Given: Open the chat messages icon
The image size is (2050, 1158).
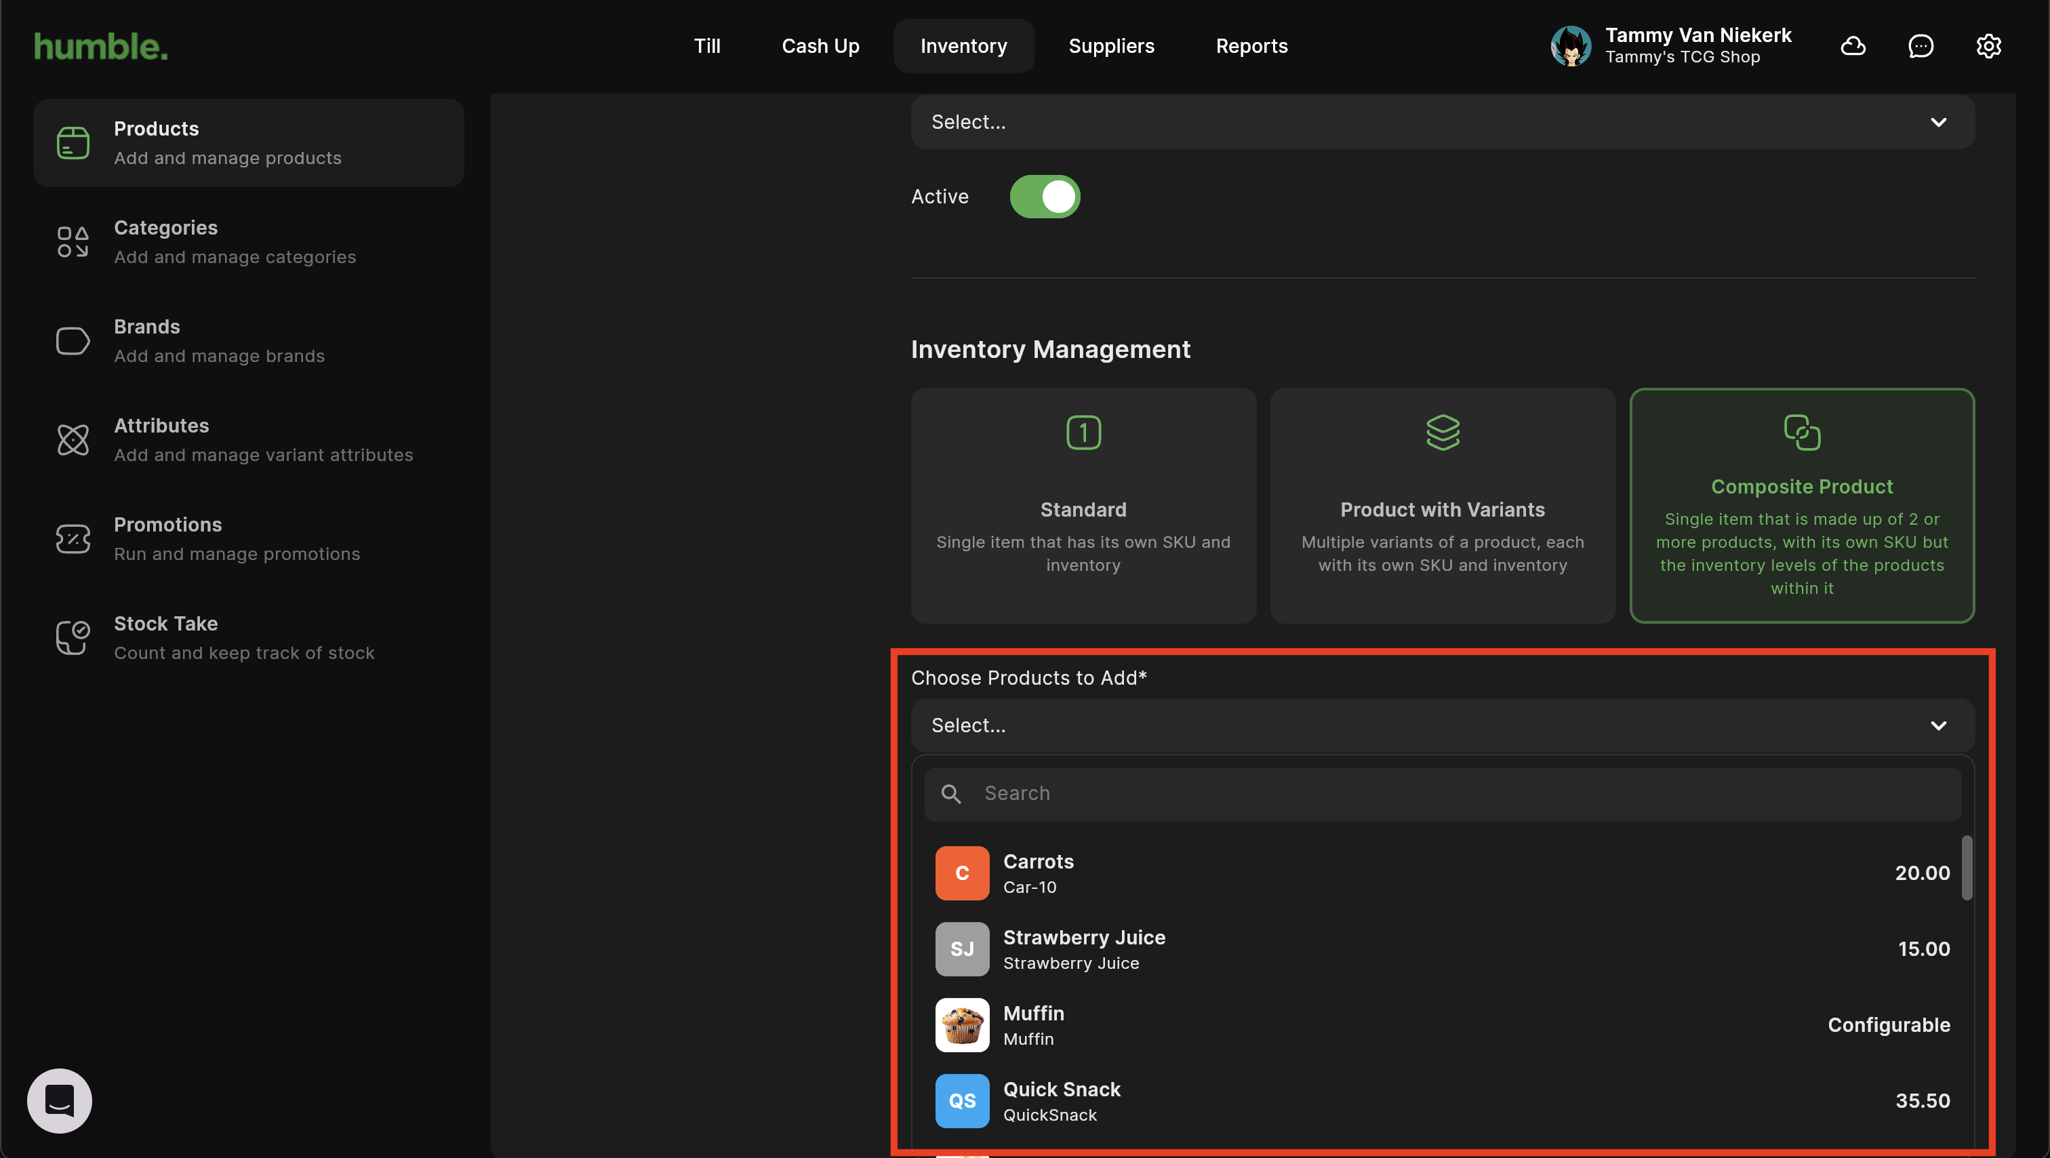Looking at the screenshot, I should (1921, 46).
